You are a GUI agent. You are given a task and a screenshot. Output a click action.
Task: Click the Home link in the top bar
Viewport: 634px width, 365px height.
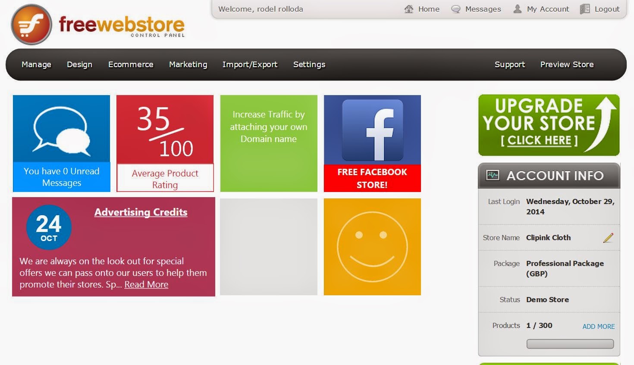click(x=429, y=9)
